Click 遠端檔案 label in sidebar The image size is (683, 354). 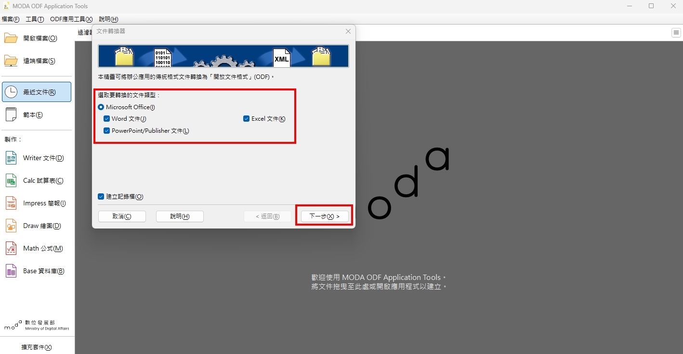click(39, 61)
